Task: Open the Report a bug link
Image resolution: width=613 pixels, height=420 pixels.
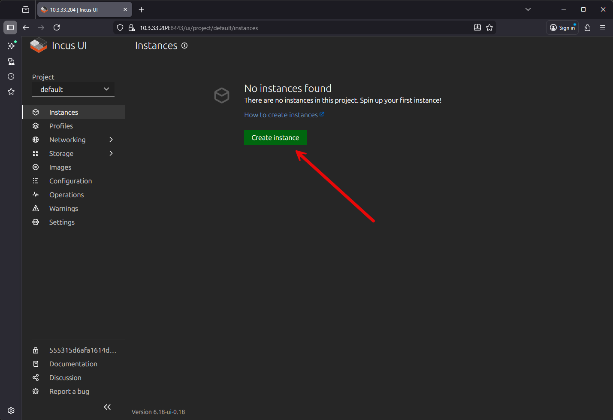Action: click(73, 391)
